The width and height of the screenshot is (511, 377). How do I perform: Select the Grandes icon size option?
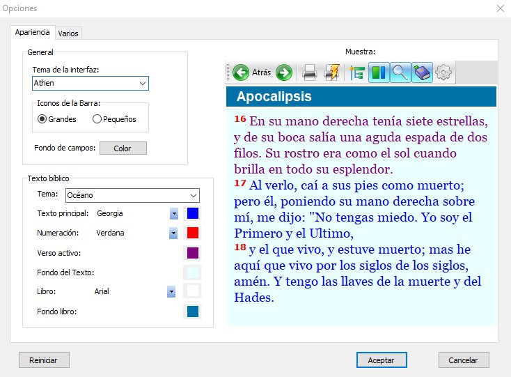click(x=42, y=119)
